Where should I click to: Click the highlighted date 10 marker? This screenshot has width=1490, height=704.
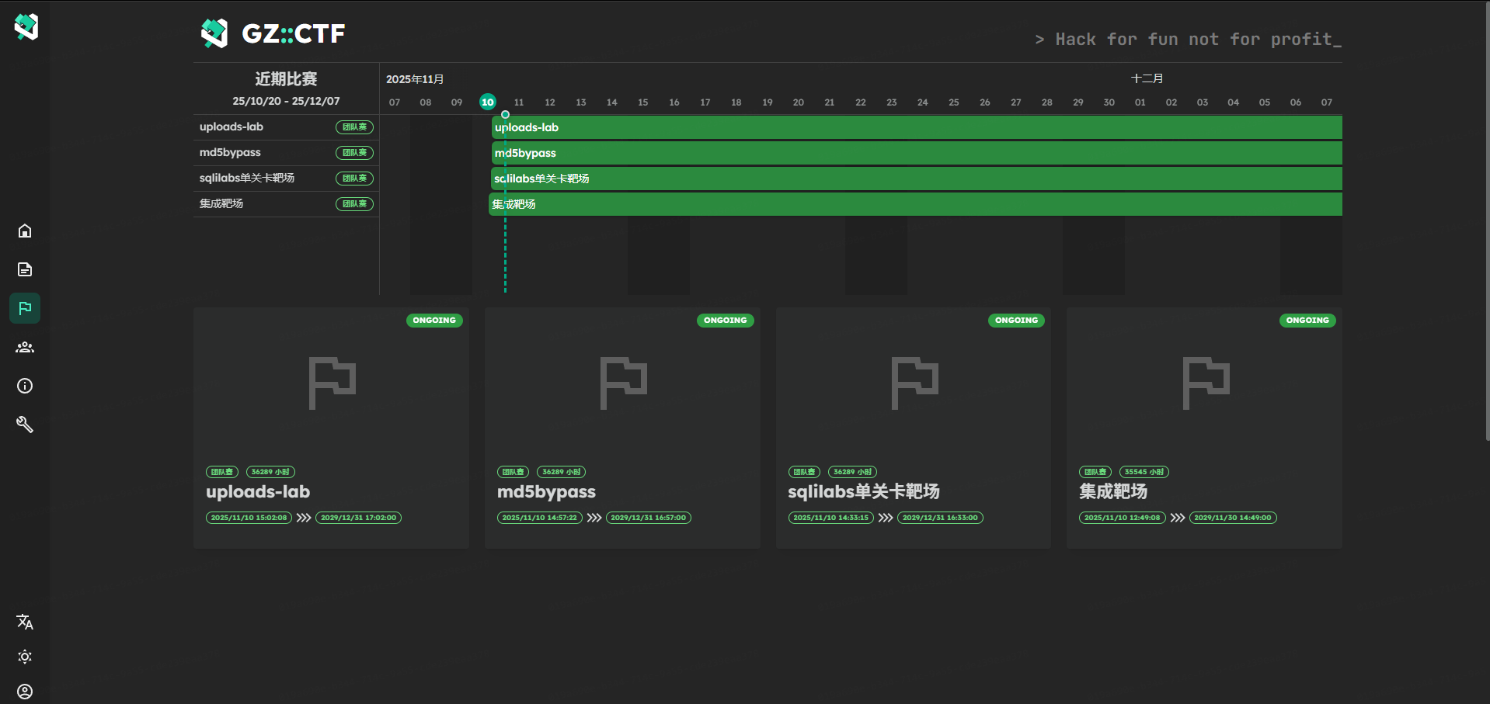coord(488,102)
